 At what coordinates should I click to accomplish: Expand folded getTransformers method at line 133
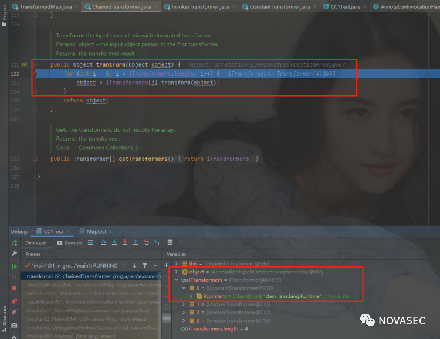pyautogui.click(x=35, y=159)
